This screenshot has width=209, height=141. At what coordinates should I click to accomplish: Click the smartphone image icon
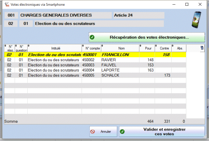(x=196, y=20)
